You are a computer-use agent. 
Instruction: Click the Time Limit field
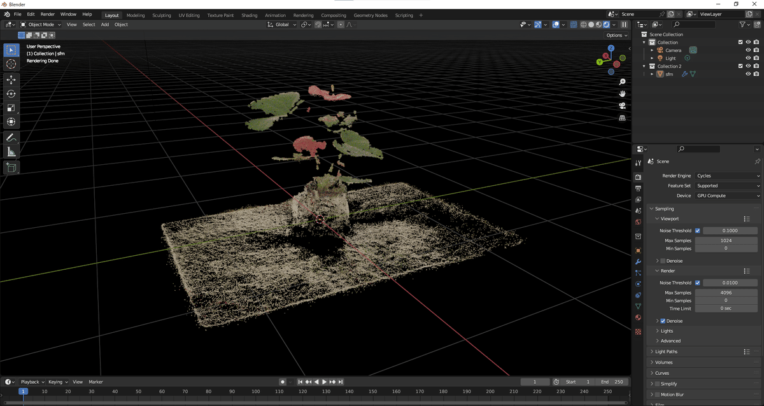point(726,309)
